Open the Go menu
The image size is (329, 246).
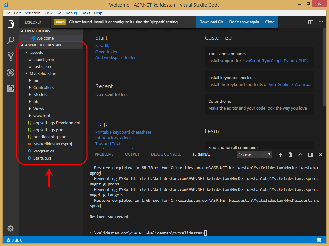click(59, 13)
